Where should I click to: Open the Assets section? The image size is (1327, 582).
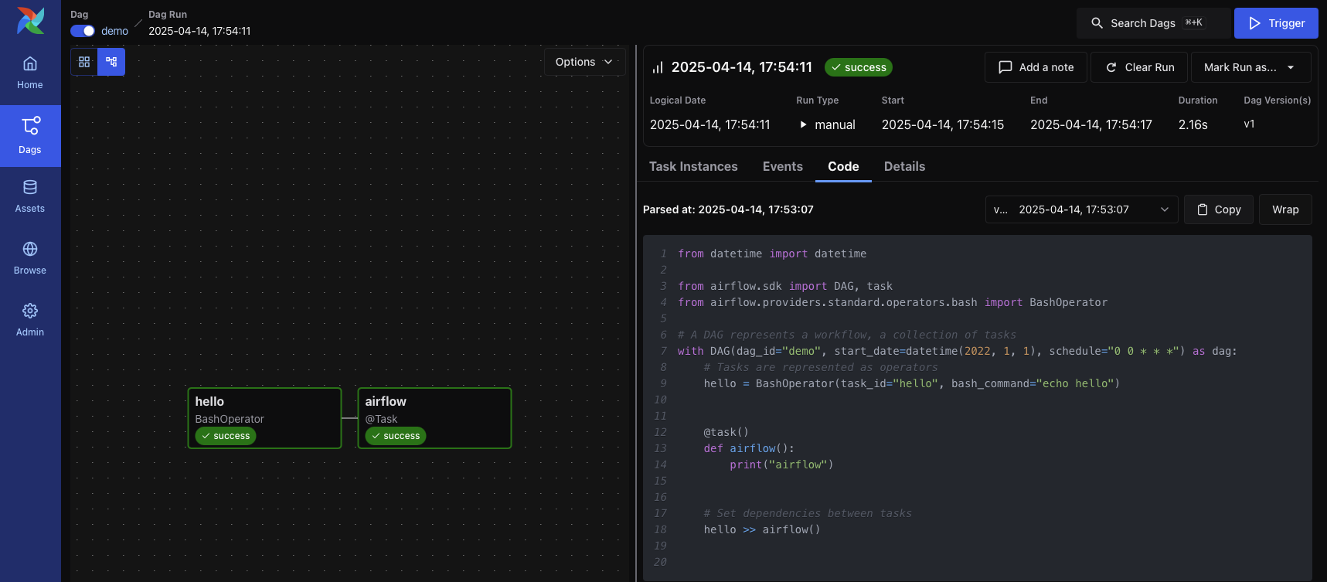(x=30, y=196)
